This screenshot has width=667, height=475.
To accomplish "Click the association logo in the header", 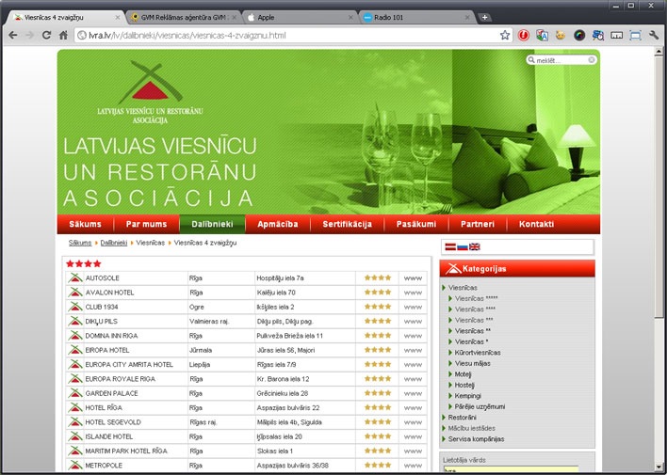I will (150, 92).
